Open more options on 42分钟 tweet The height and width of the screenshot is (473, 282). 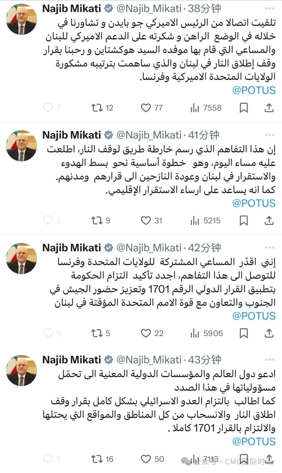tap(270, 248)
